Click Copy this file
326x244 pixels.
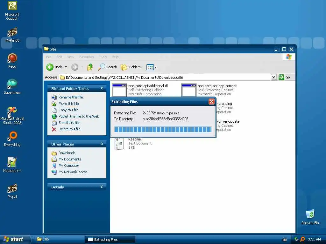(x=68, y=110)
